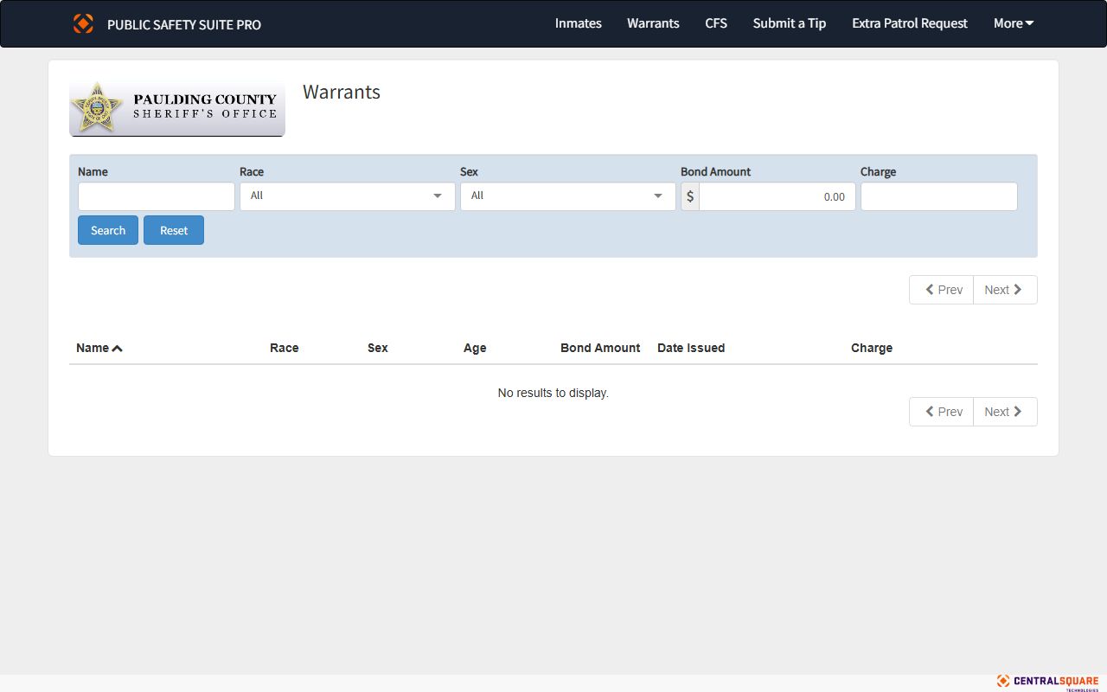The image size is (1107, 692).
Task: Click the lower Prev pagination button
Action: click(x=942, y=412)
